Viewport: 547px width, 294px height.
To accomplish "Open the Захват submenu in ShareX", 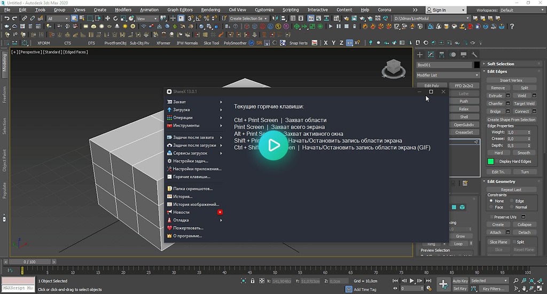I will pos(194,102).
